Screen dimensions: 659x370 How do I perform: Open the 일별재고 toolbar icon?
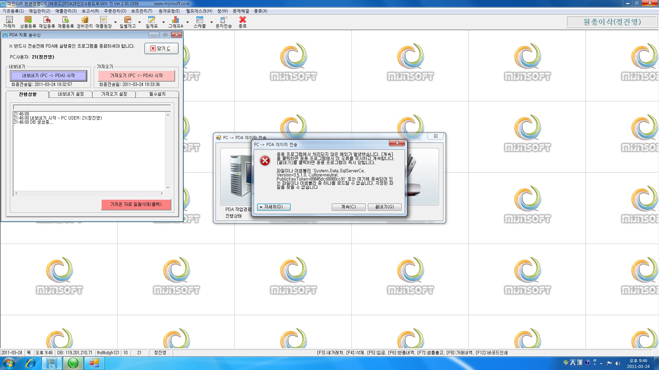pos(128,22)
